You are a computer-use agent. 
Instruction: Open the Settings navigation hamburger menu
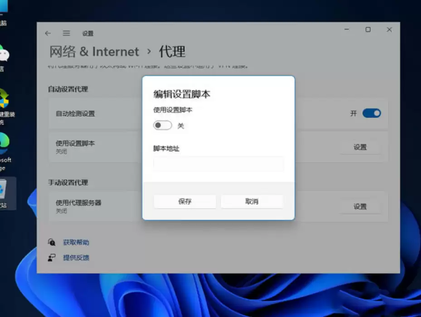click(66, 33)
